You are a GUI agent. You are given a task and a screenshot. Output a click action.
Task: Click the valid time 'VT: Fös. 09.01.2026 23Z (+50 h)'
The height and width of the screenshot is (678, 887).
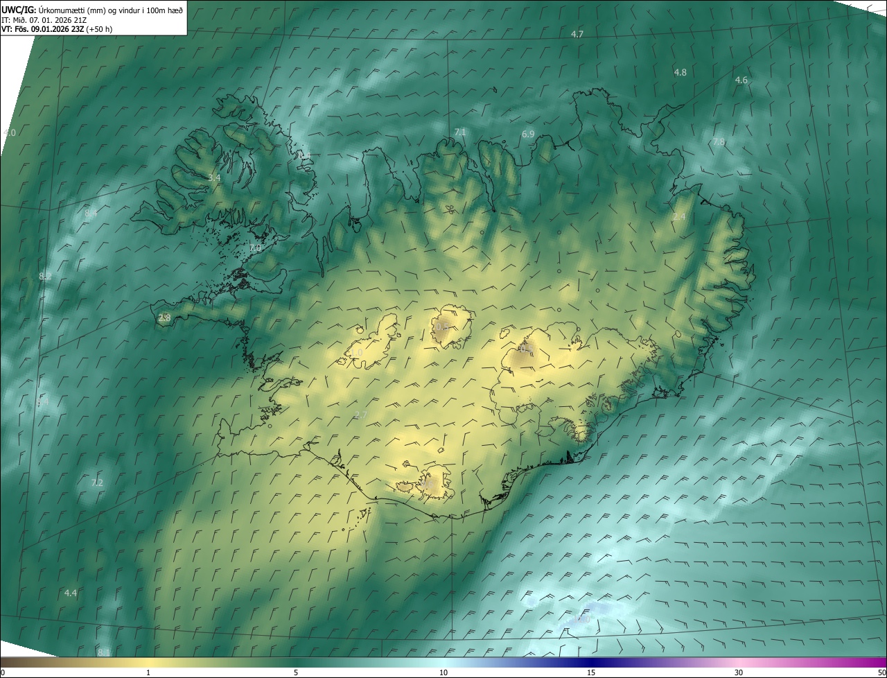[x=57, y=29]
